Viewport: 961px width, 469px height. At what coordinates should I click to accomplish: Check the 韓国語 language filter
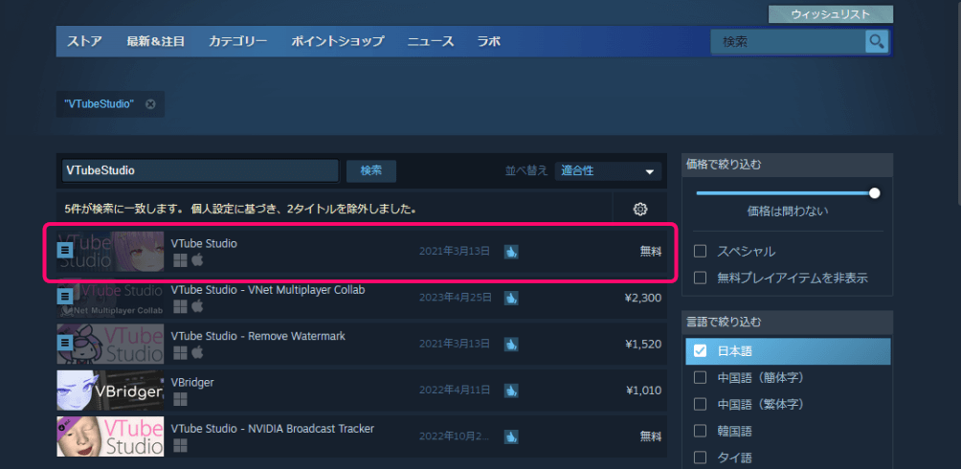[x=700, y=431]
